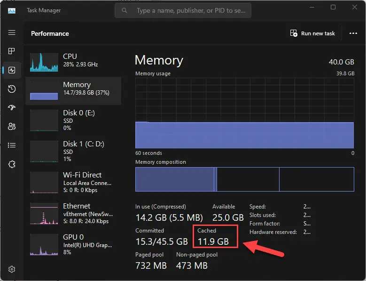Open the three-dot more options menu

point(353,33)
